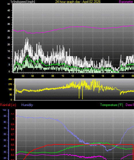
Task: Click the '22' hour label on the time axis
Action: (123, 76)
